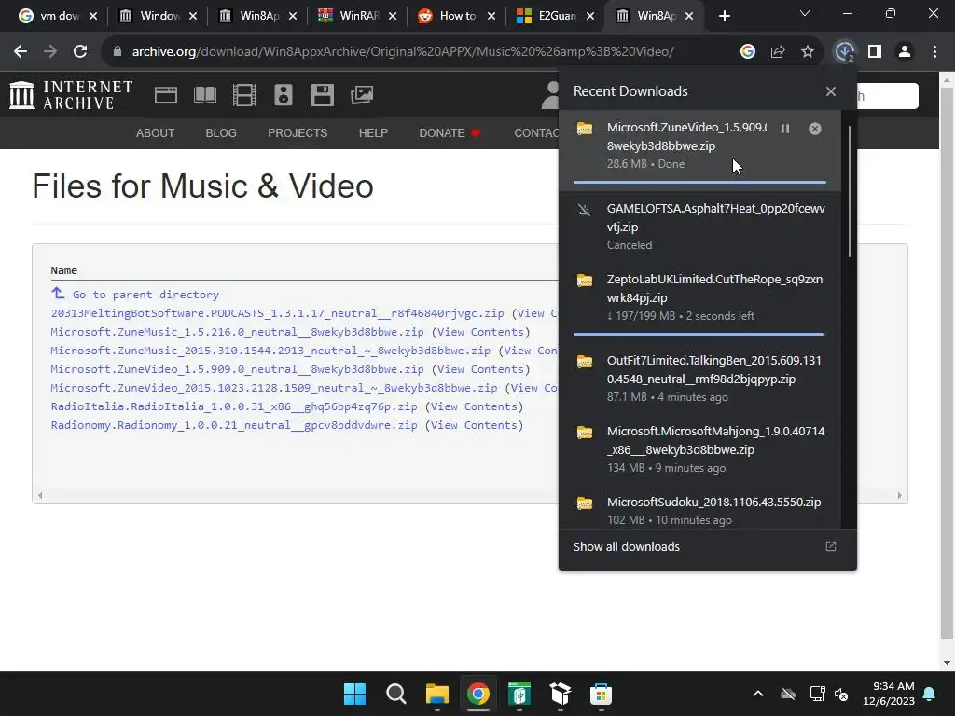Download RadioItalia zip file
The height and width of the screenshot is (716, 955).
[x=234, y=406]
